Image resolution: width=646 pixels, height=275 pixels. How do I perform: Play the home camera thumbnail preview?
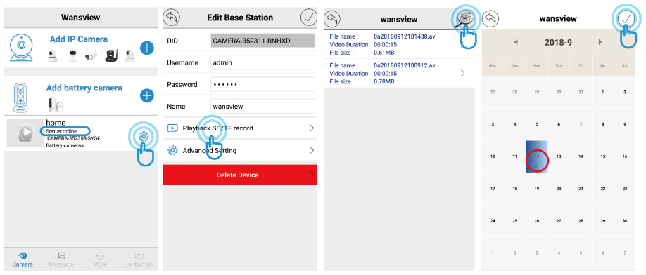(x=25, y=133)
